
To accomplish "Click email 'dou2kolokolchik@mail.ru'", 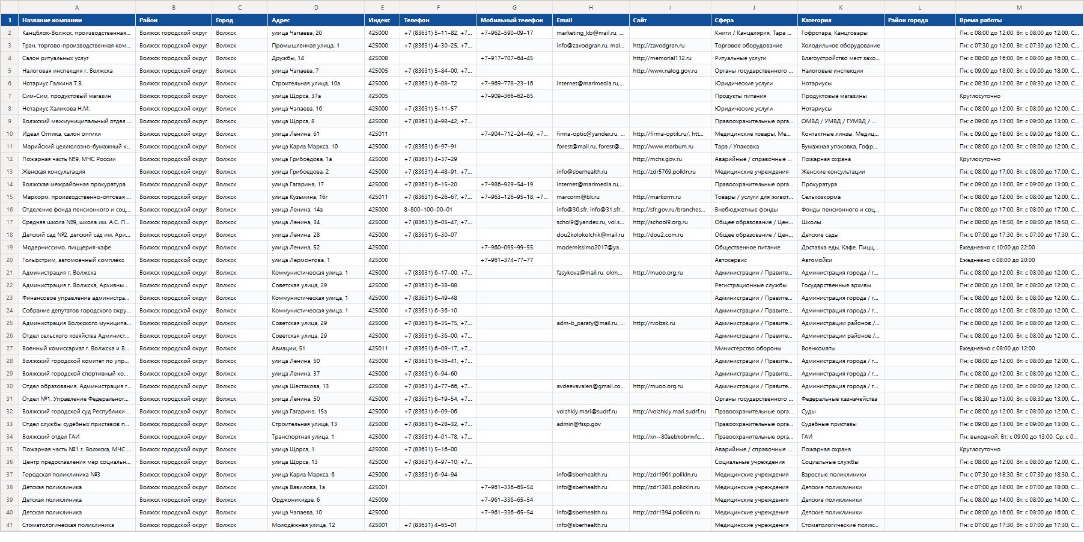I will pyautogui.click(x=590, y=234).
